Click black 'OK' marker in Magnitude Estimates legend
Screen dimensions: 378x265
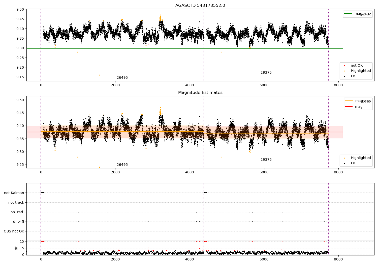click(x=345, y=163)
